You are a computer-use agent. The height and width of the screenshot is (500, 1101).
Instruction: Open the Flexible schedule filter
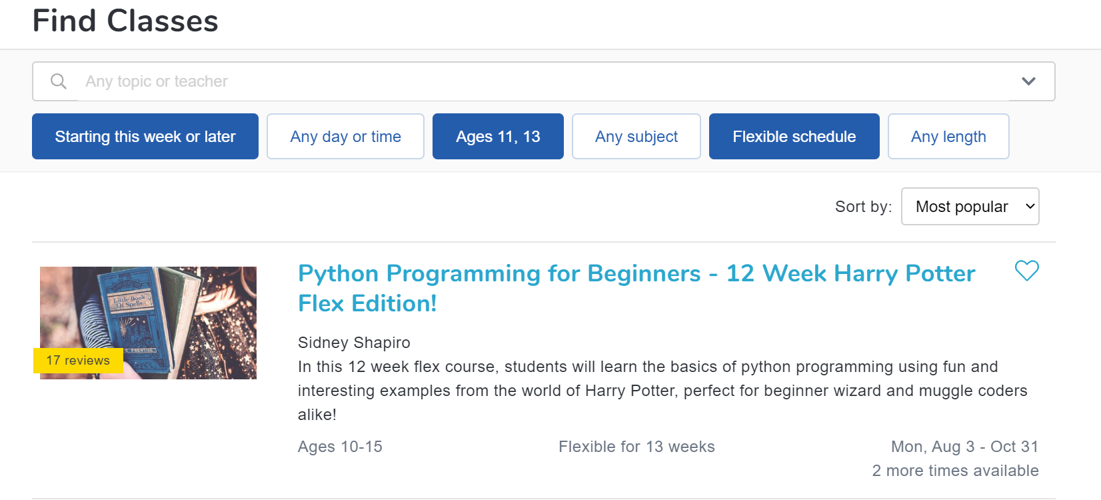point(794,137)
